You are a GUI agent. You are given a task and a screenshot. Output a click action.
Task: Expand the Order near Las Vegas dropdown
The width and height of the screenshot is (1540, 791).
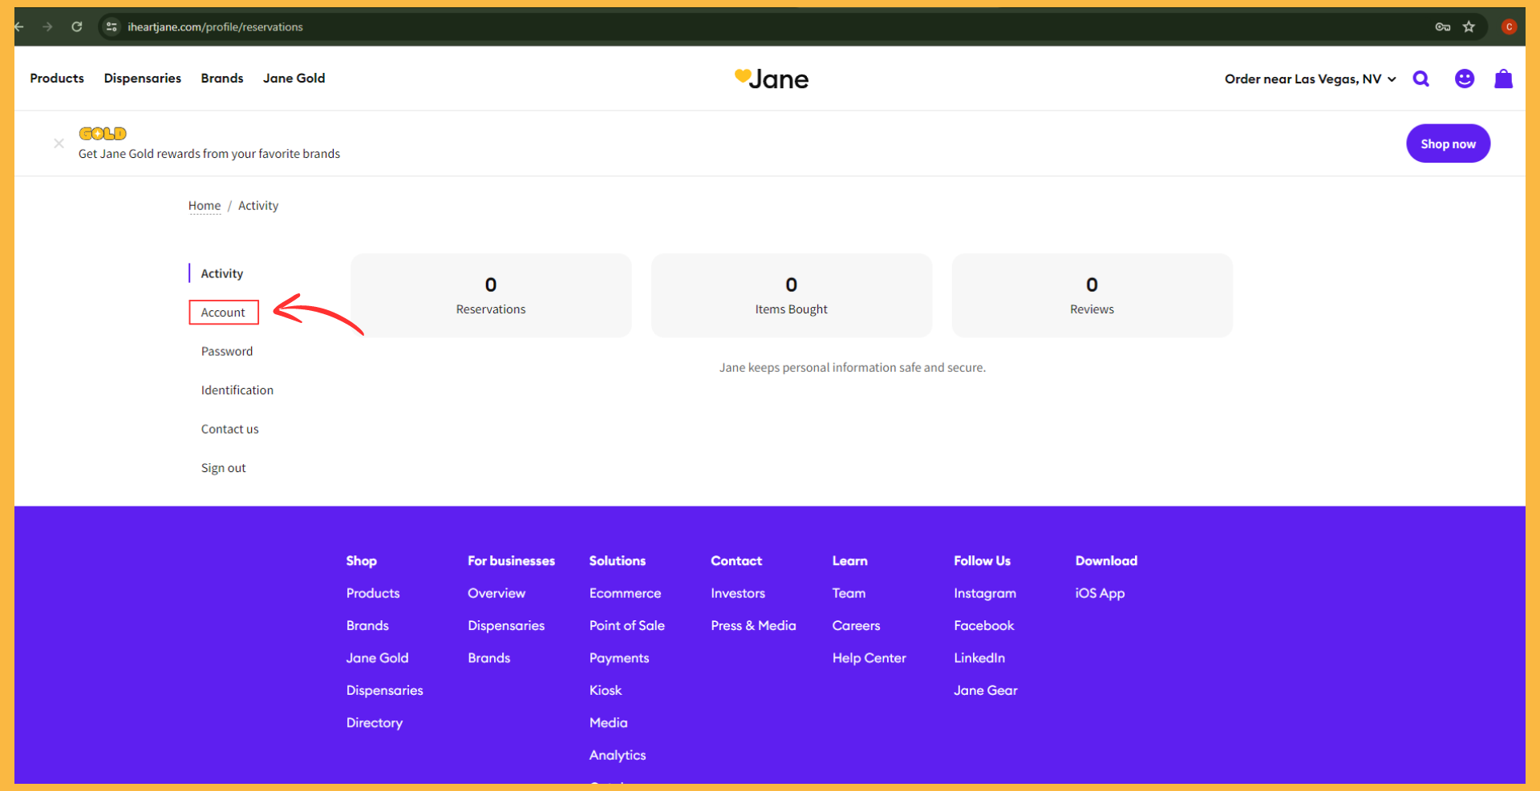[1310, 79]
